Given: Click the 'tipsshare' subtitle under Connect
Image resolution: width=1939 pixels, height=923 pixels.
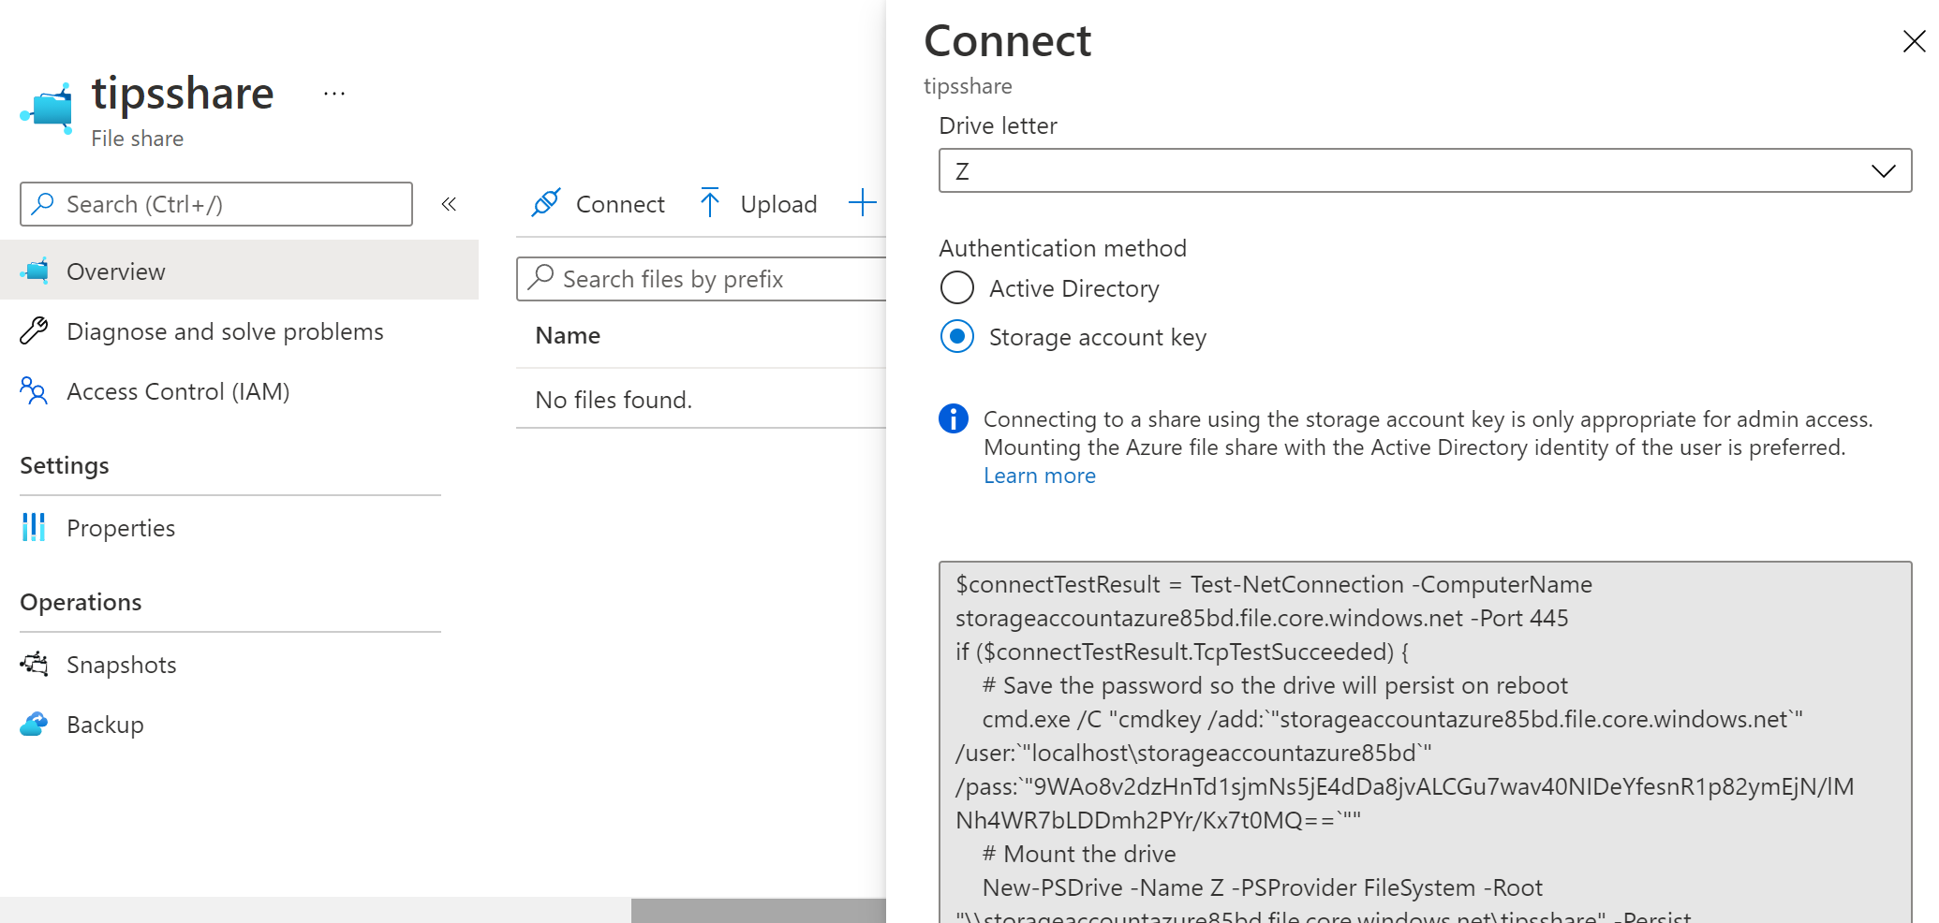Looking at the screenshot, I should tap(968, 86).
